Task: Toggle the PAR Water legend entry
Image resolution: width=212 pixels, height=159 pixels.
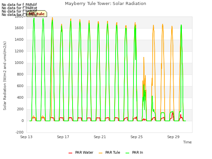Action: point(81,152)
